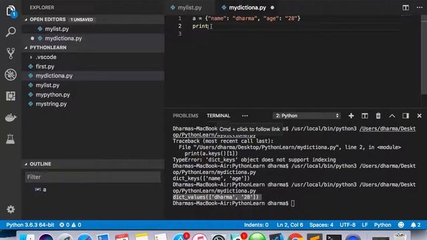Open the feedback smiley in status bar
This screenshot has height=240, width=427.
point(401,225)
